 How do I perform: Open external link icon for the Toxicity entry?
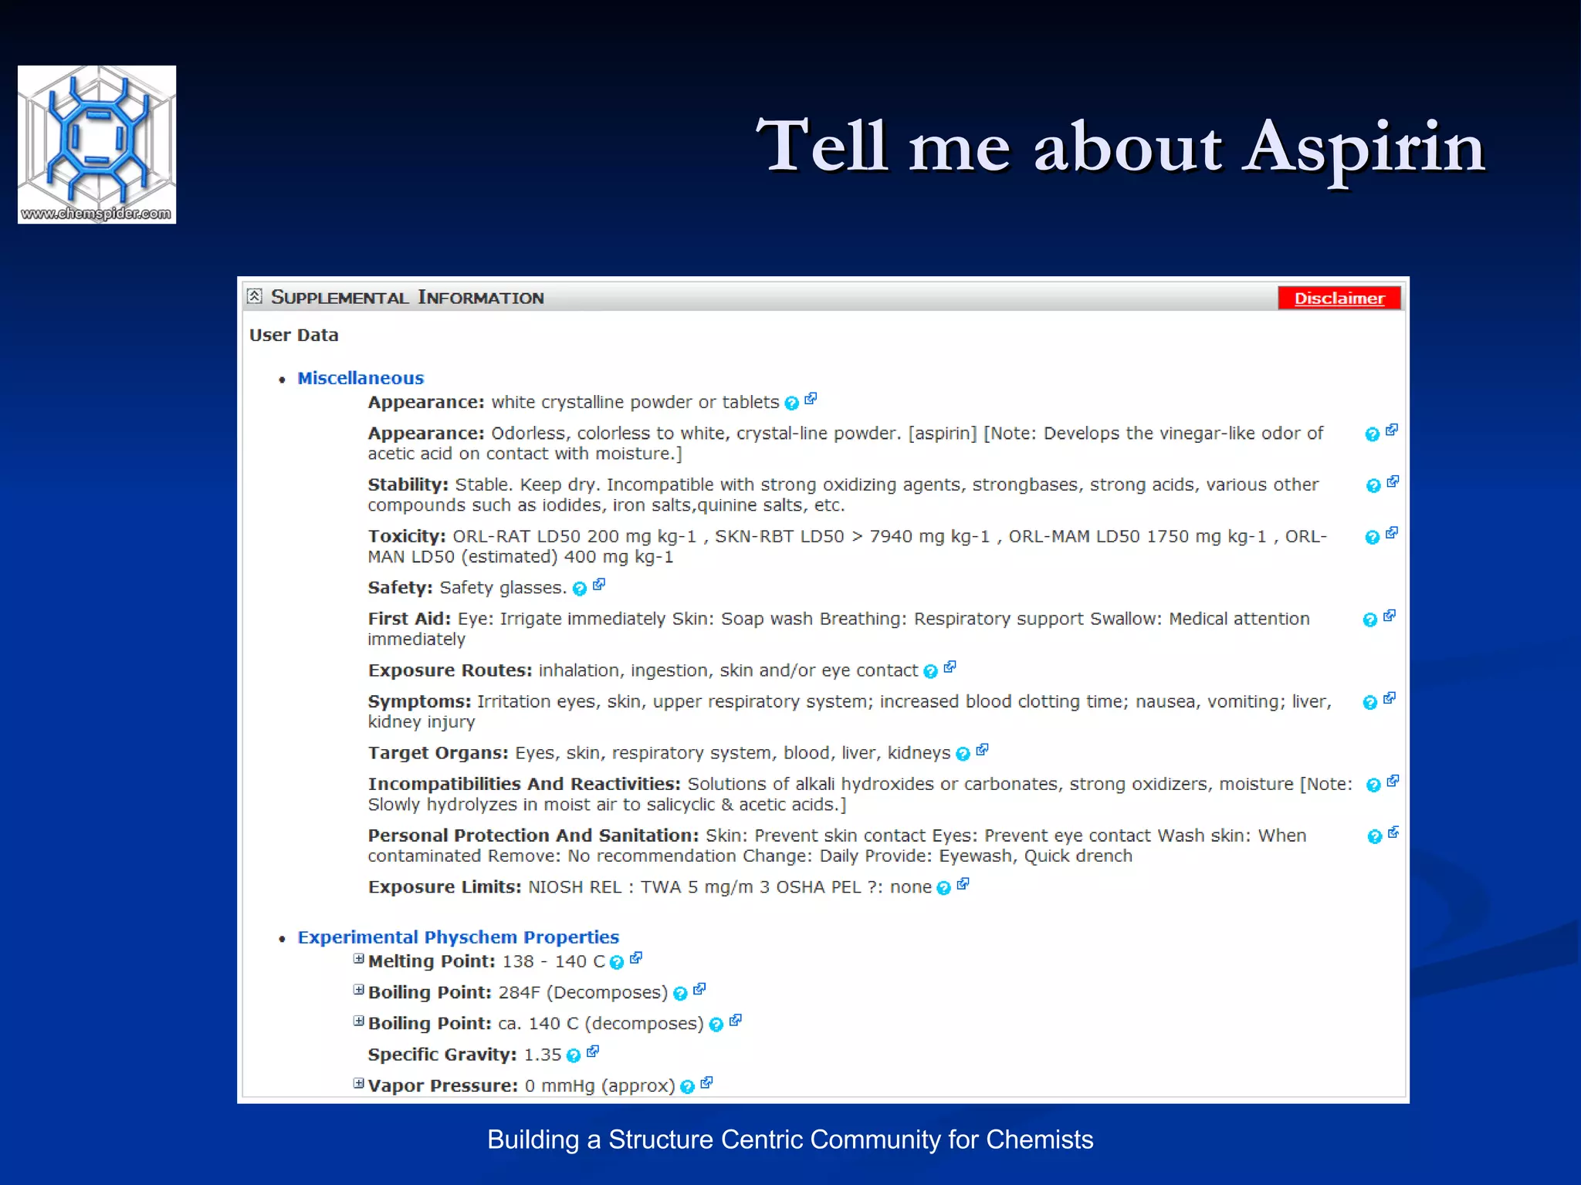[1391, 533]
